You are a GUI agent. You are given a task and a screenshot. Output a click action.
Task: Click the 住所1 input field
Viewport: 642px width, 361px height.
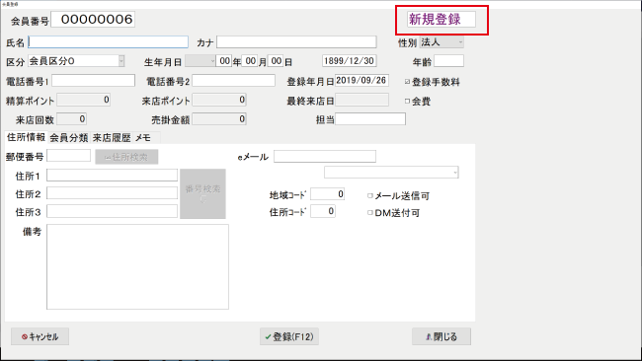[113, 175]
